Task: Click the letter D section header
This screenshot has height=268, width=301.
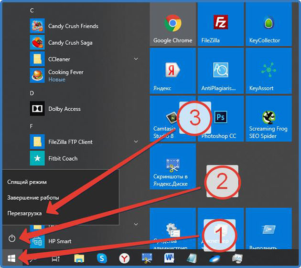Action: click(32, 93)
